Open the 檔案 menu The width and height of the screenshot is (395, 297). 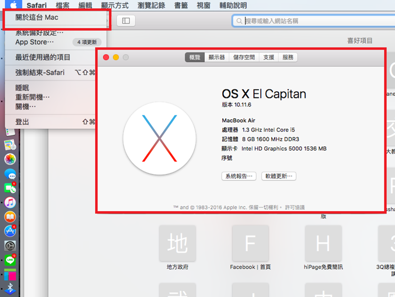point(63,5)
